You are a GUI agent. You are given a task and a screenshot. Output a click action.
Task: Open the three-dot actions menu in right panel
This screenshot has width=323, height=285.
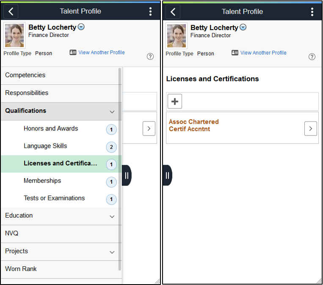coord(312,11)
